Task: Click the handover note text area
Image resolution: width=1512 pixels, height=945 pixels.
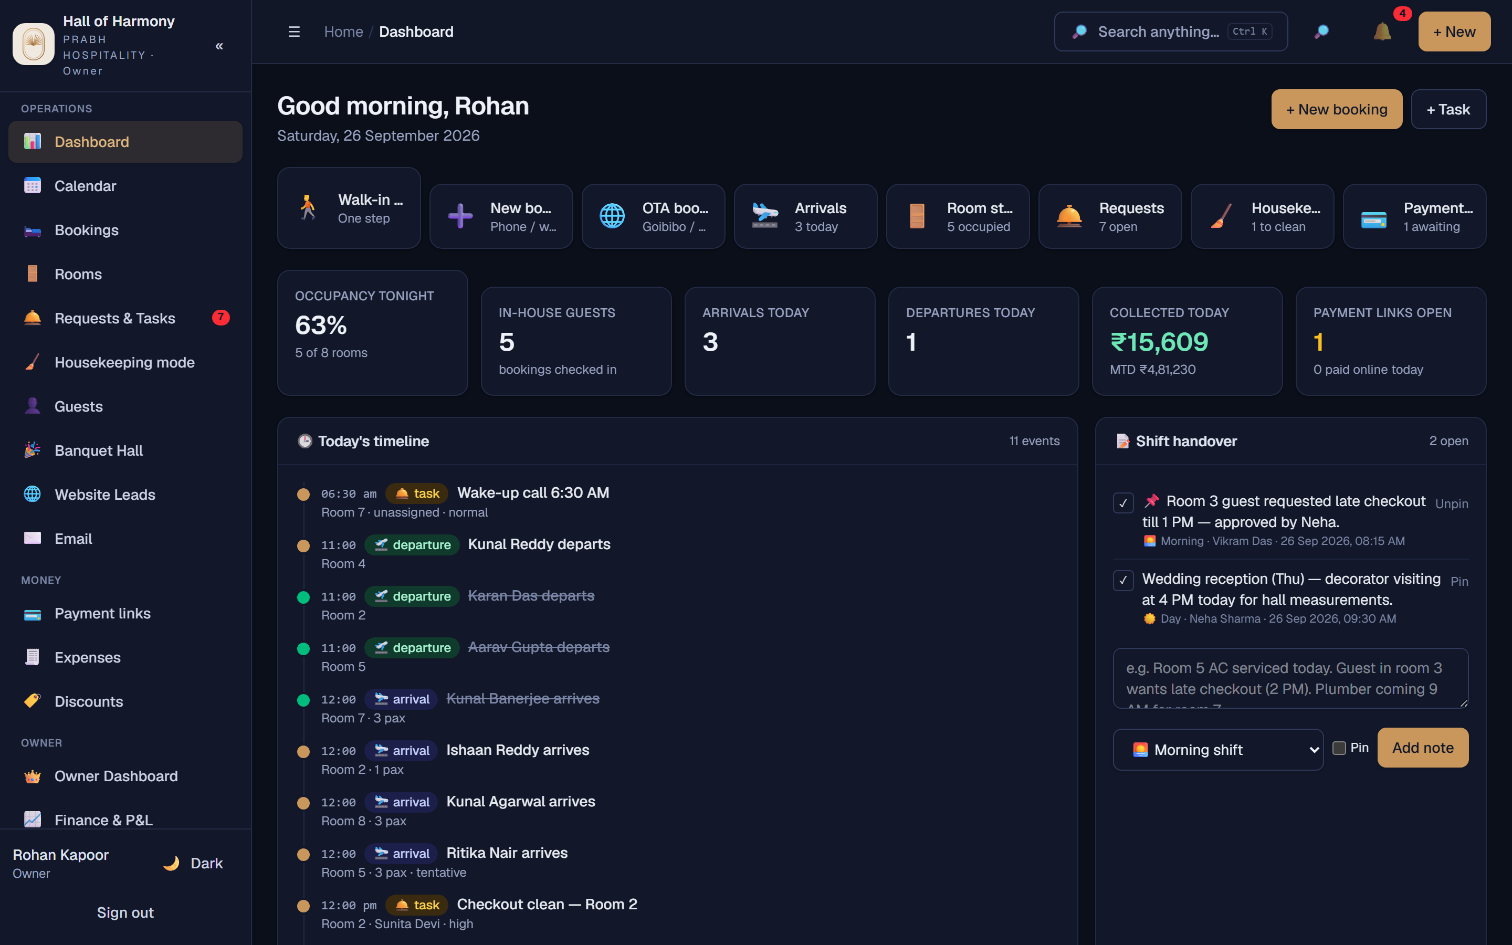Action: [x=1290, y=678]
